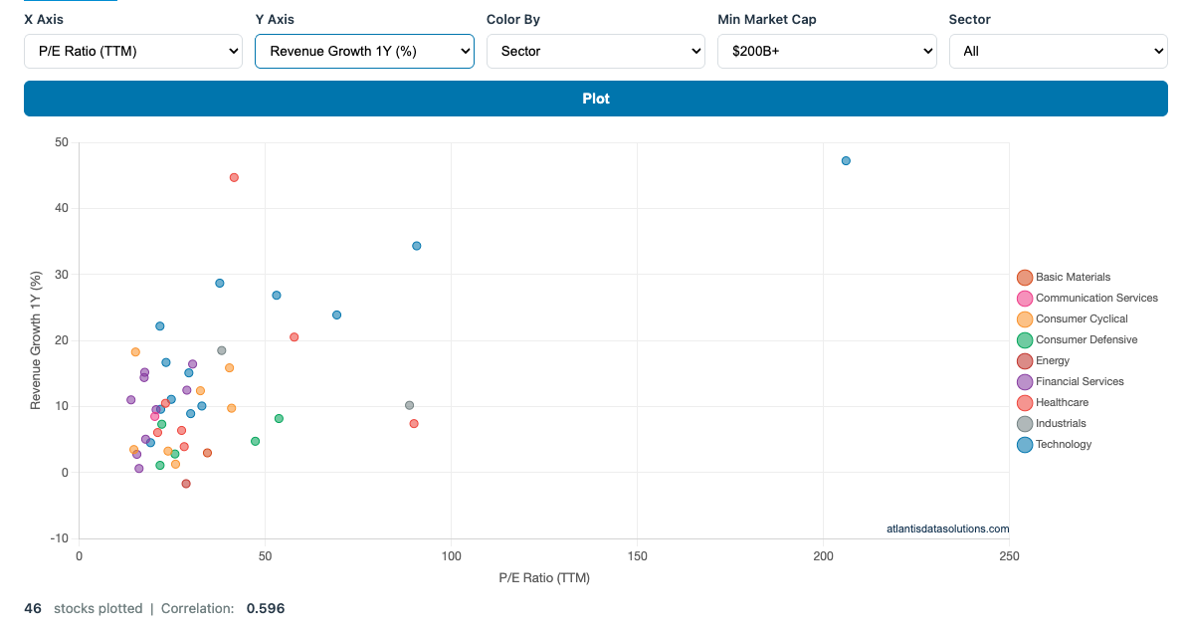The image size is (1185, 632).
Task: Open the X Axis dropdown
Action: (x=132, y=51)
